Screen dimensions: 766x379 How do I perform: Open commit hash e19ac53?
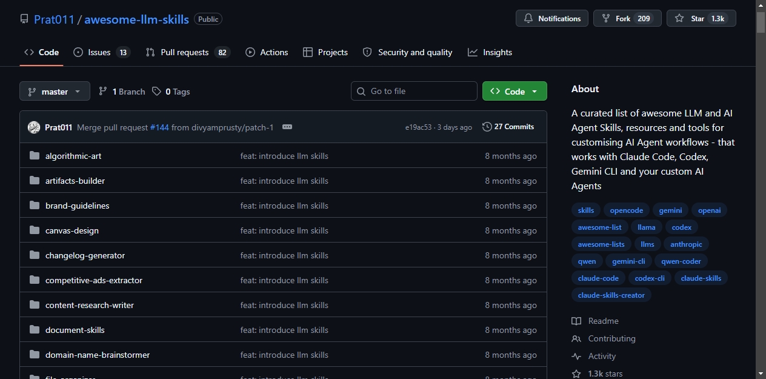(x=418, y=127)
